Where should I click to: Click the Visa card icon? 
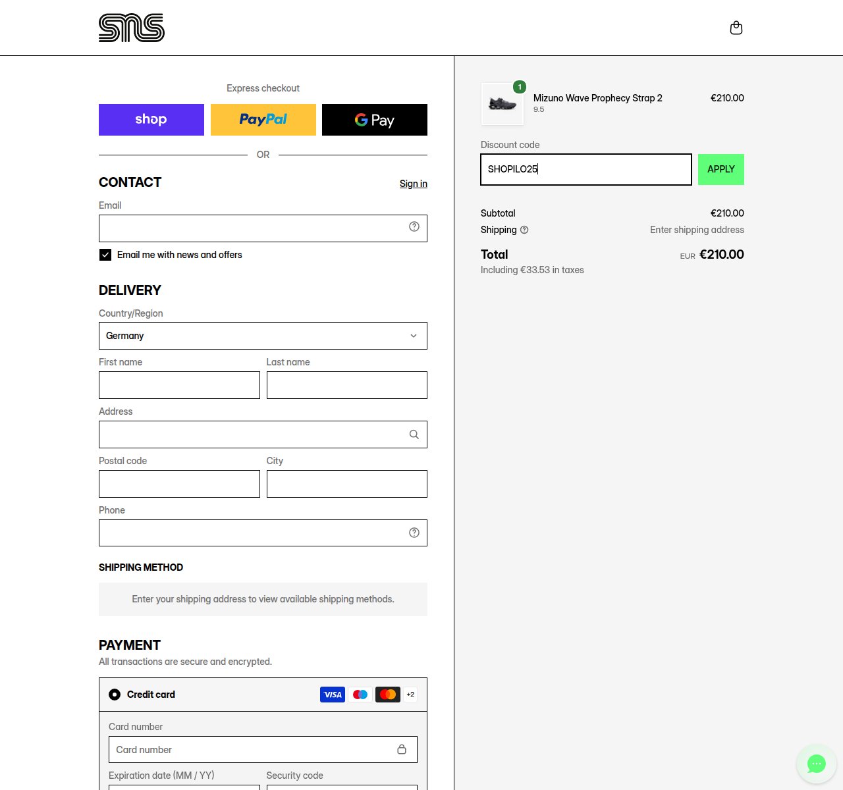tap(333, 695)
